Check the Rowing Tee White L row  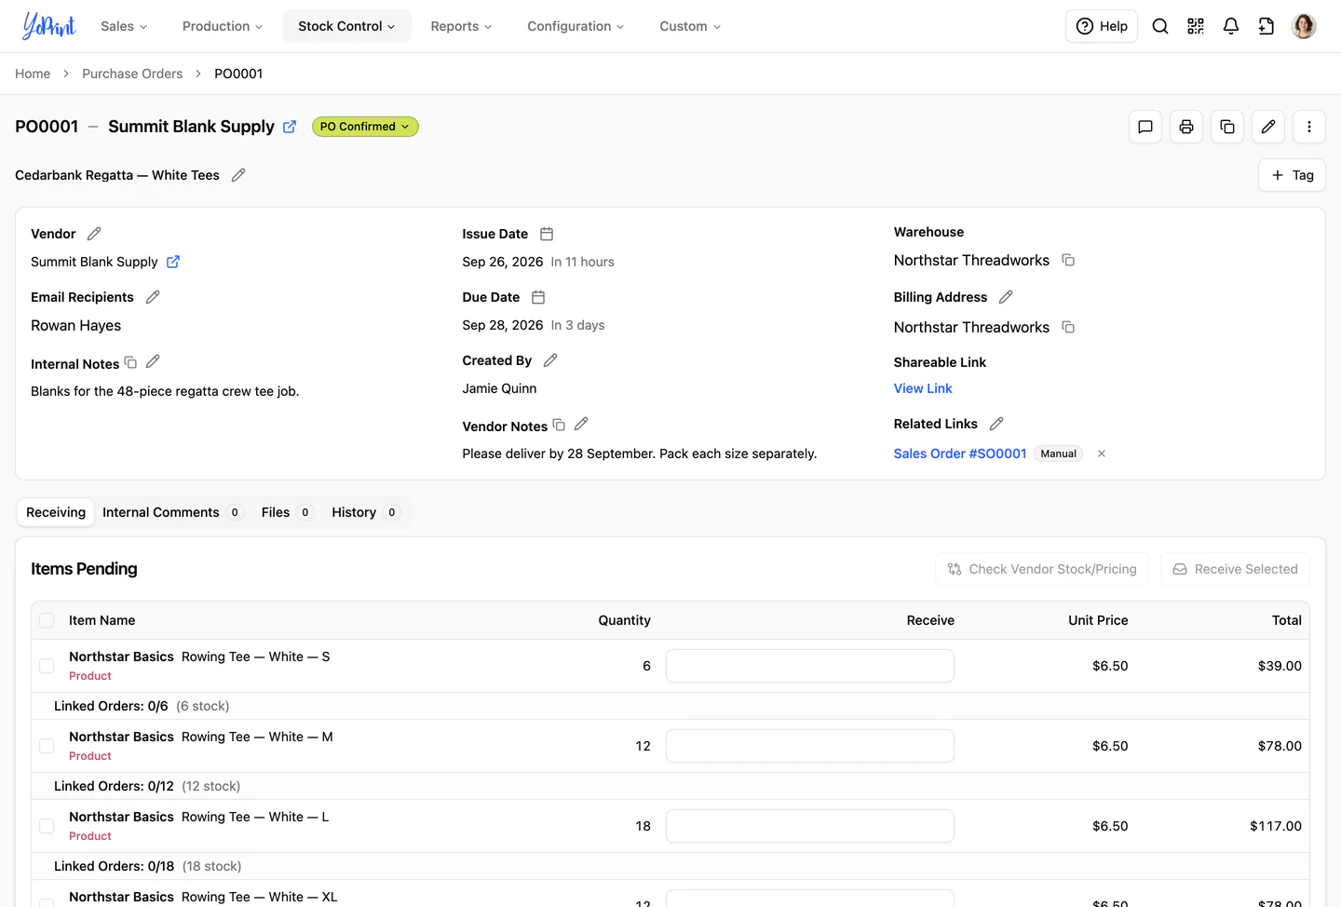pyautogui.click(x=47, y=826)
